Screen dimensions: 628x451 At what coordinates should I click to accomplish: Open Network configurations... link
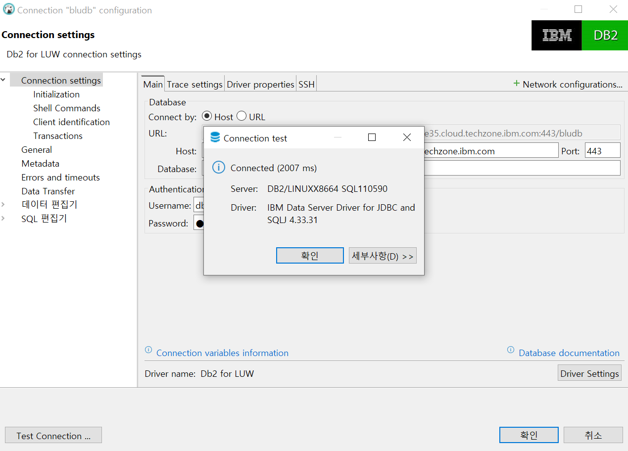pos(573,84)
